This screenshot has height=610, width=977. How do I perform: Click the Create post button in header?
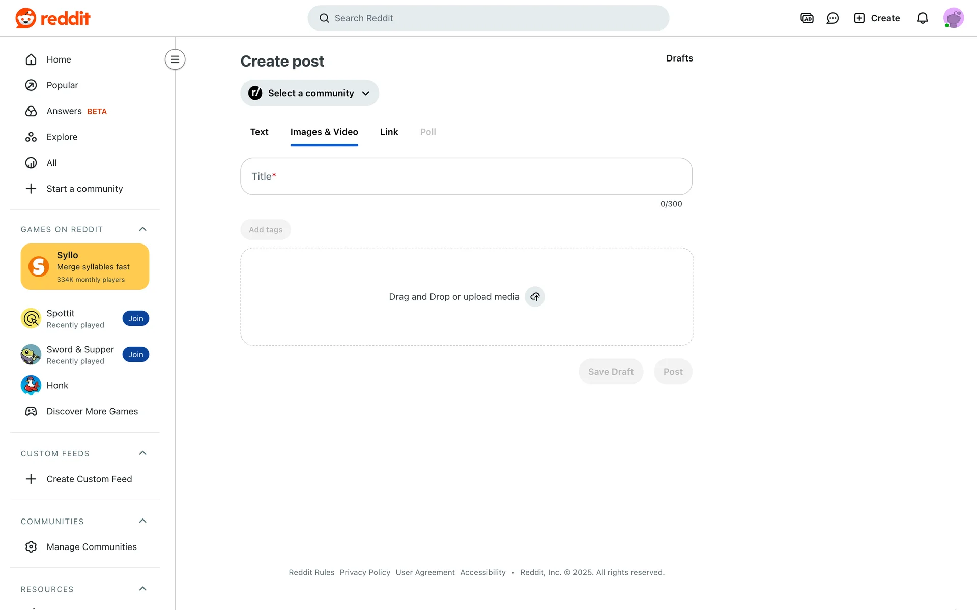877,18
